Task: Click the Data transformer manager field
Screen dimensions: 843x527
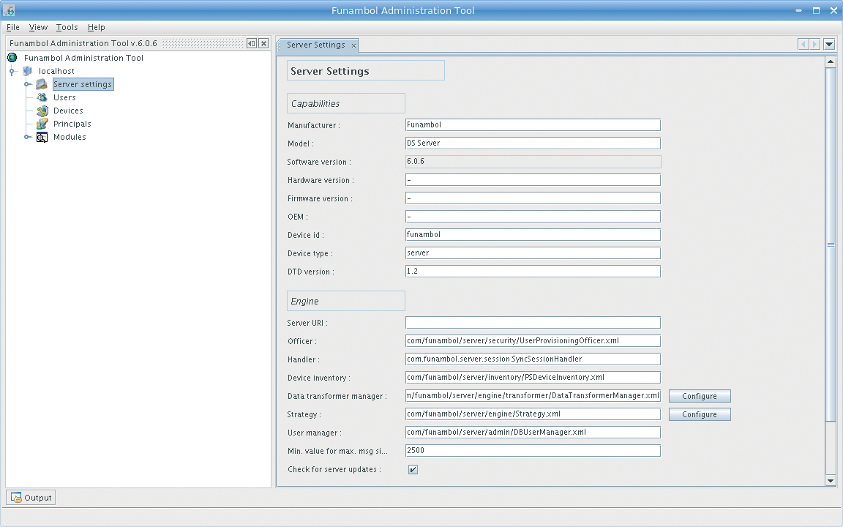Action: pos(533,396)
